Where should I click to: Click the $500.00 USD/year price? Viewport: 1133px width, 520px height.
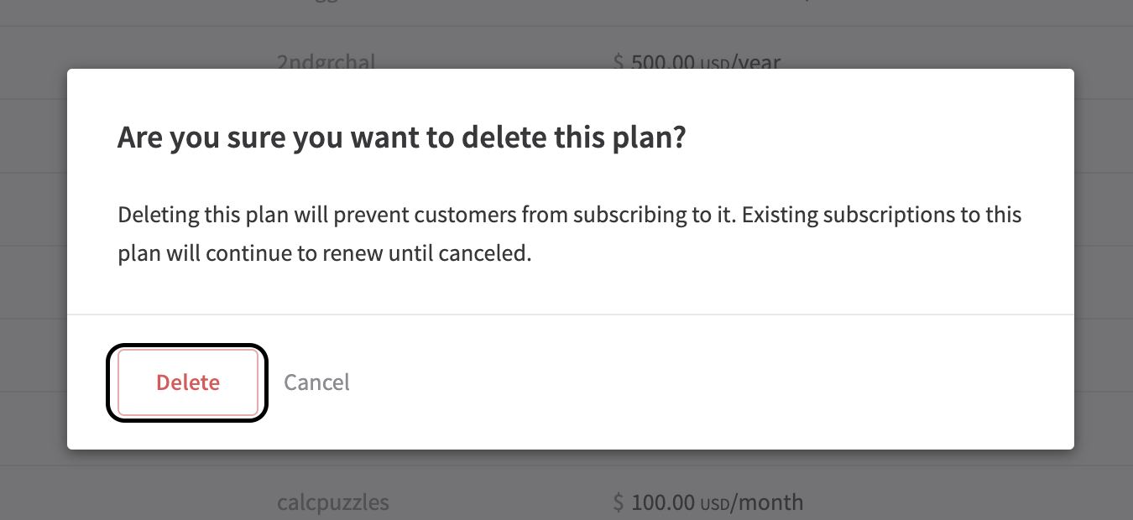tap(697, 62)
